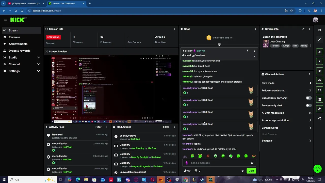Click the channel points infinity icon
Image resolution: width=325 pixels, height=183 pixels.
coord(187,171)
